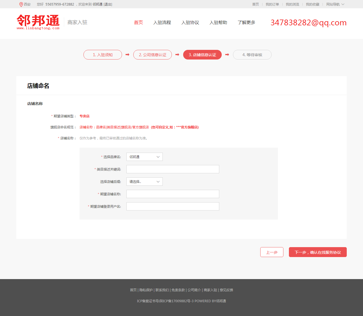
Task: Go to the 入驻流程 menu item
Action: coord(162,23)
